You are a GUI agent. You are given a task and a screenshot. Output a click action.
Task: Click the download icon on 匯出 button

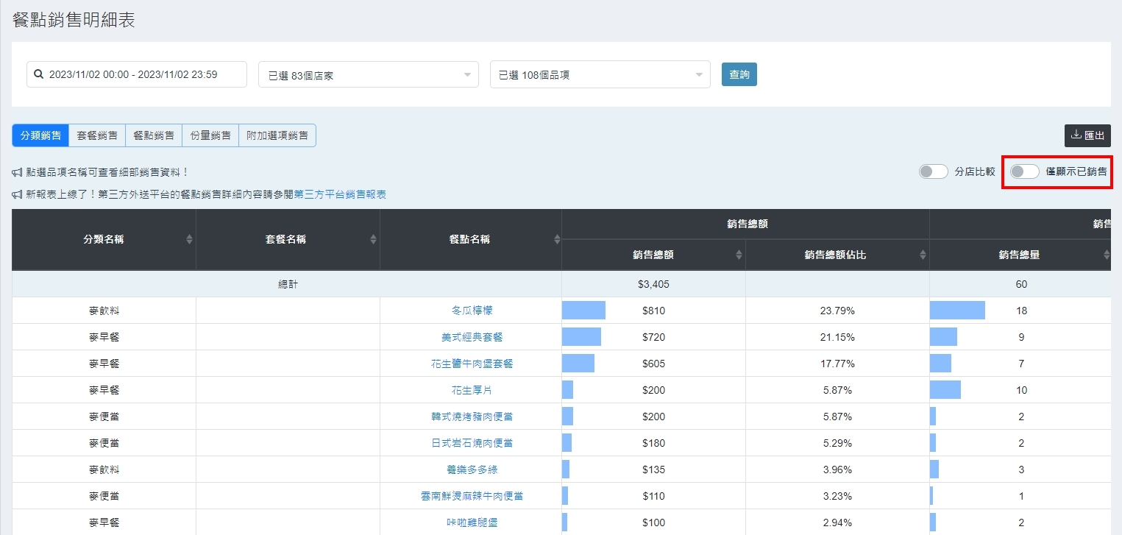[1076, 135]
